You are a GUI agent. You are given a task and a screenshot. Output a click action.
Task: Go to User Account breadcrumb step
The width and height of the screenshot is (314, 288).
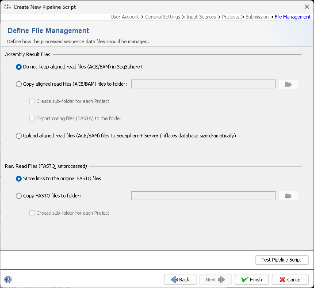124,17
